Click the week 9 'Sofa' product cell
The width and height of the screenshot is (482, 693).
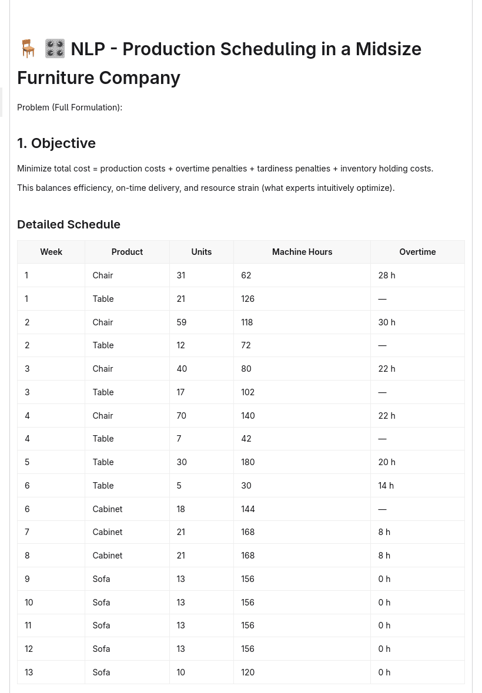click(128, 579)
